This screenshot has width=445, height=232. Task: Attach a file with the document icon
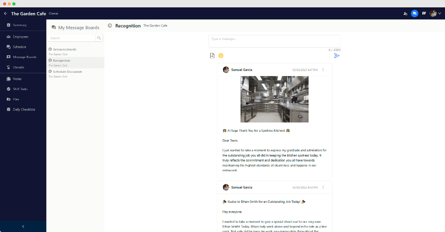[212, 56]
